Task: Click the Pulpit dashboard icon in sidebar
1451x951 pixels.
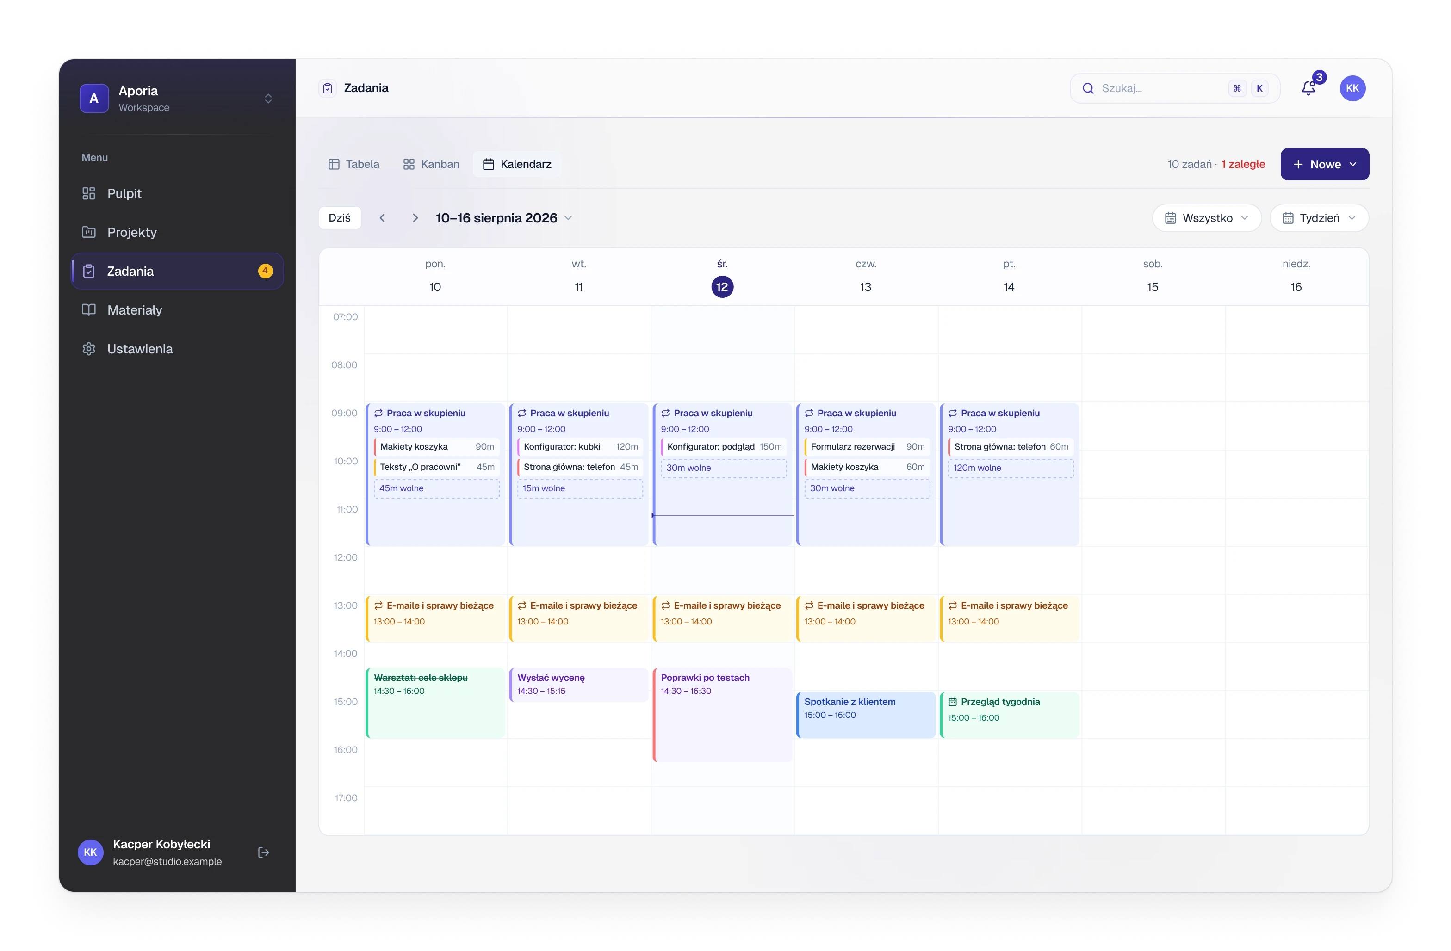Action: point(89,193)
